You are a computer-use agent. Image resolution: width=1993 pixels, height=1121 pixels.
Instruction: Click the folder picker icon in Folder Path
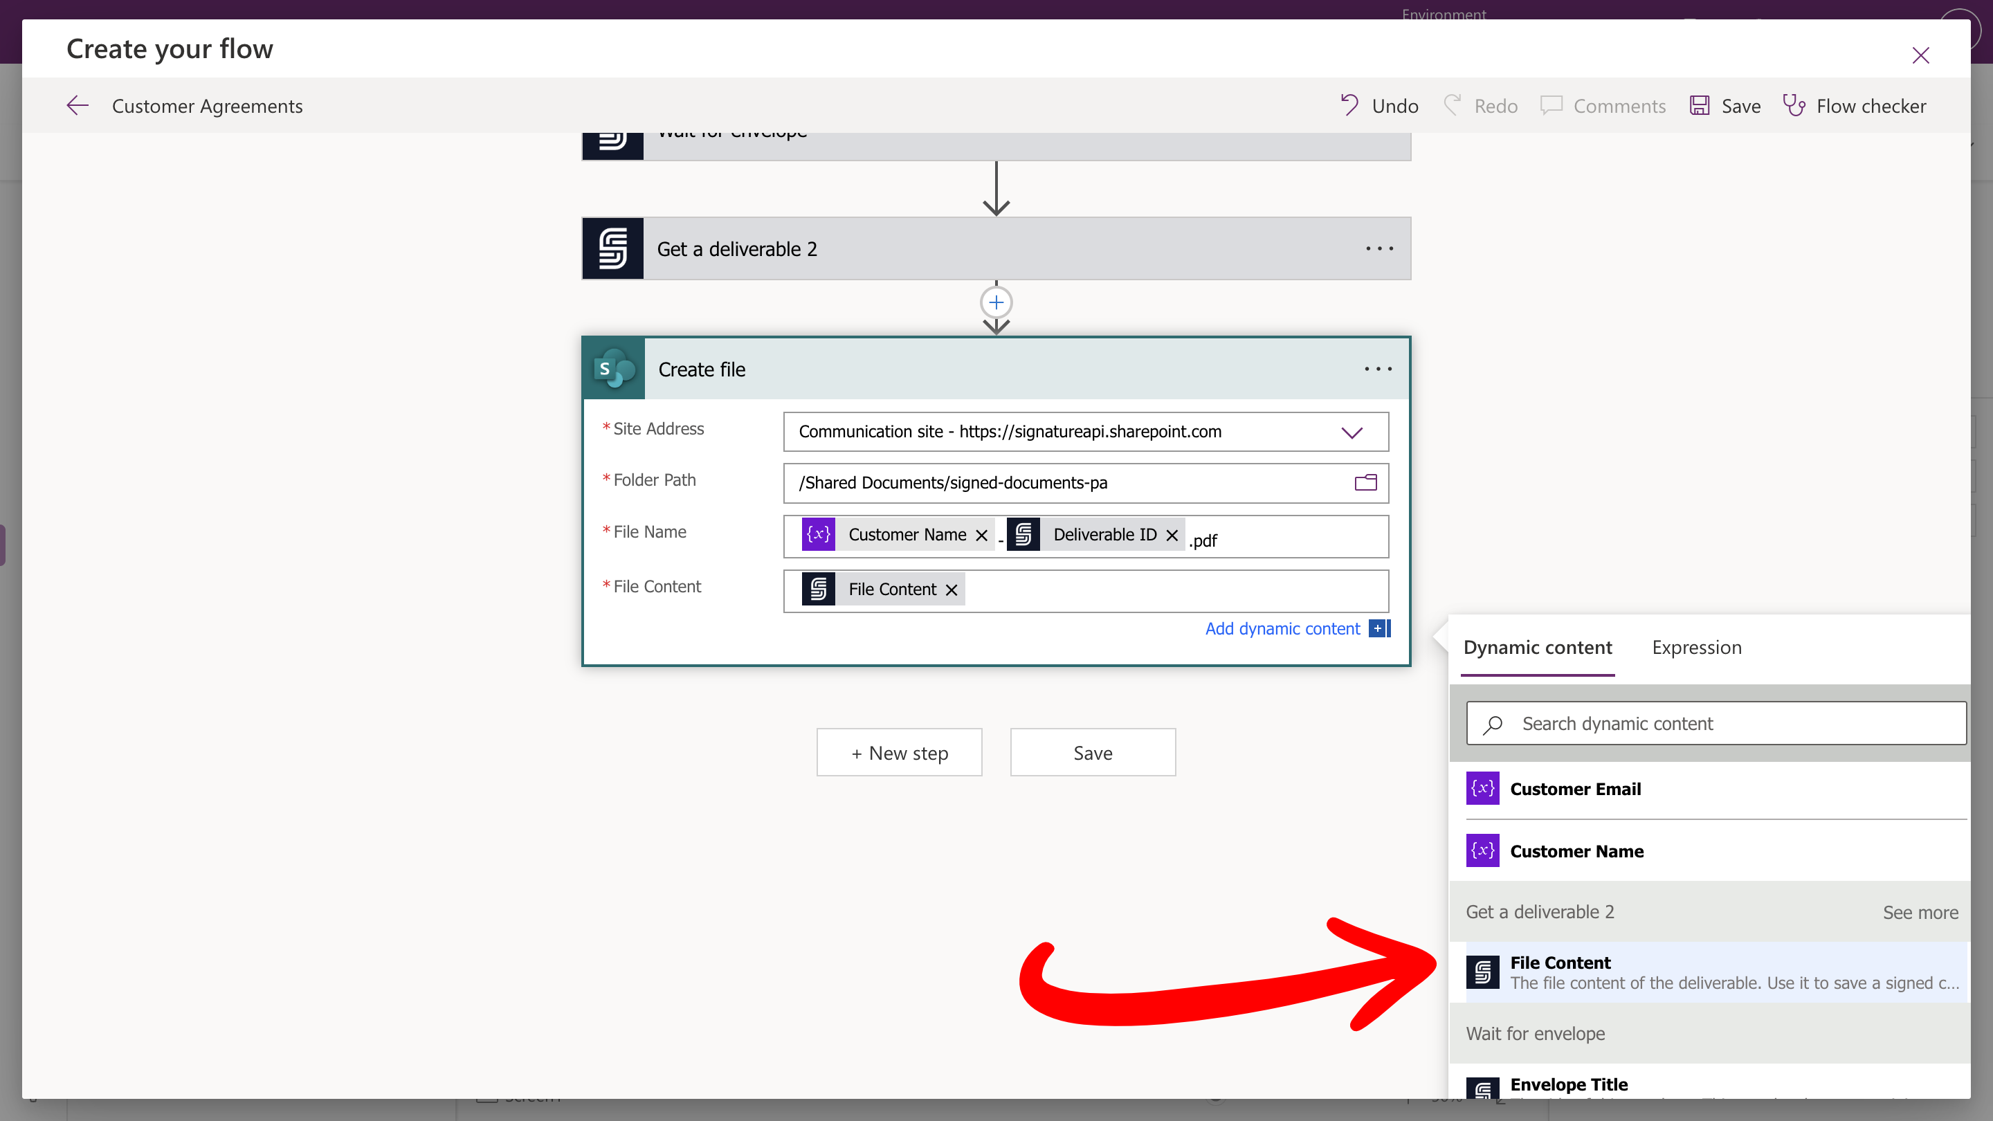click(x=1365, y=483)
